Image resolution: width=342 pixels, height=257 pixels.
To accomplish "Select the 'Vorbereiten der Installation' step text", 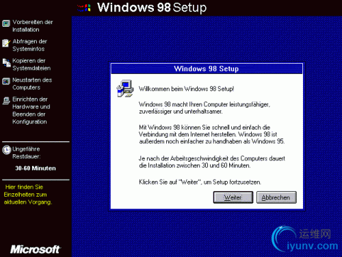I will click(33, 26).
